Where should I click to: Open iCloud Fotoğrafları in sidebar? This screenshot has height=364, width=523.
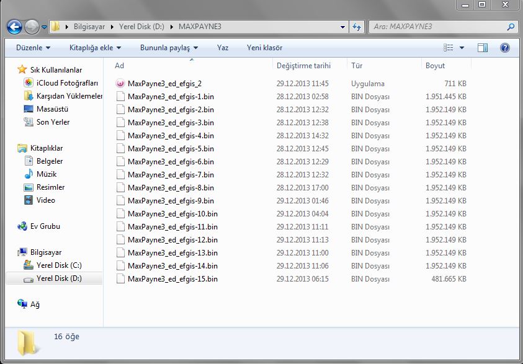(x=61, y=83)
